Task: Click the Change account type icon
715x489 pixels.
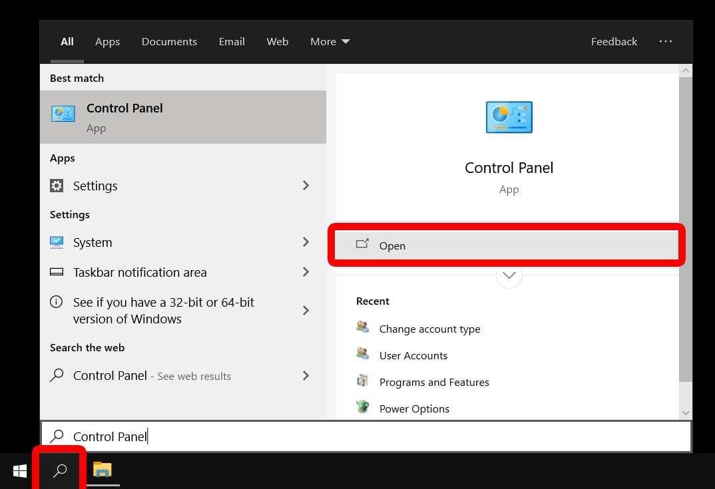Action: tap(363, 327)
